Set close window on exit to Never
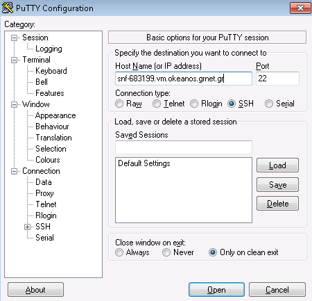The image size is (312, 301). coord(166,252)
